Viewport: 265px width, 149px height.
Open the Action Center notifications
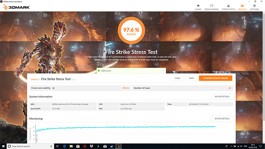point(260,146)
